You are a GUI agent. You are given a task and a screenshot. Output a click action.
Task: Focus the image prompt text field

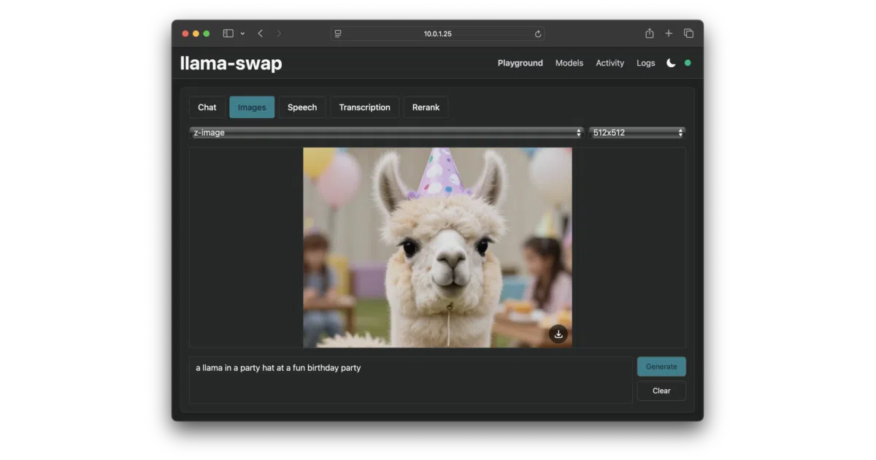click(411, 380)
